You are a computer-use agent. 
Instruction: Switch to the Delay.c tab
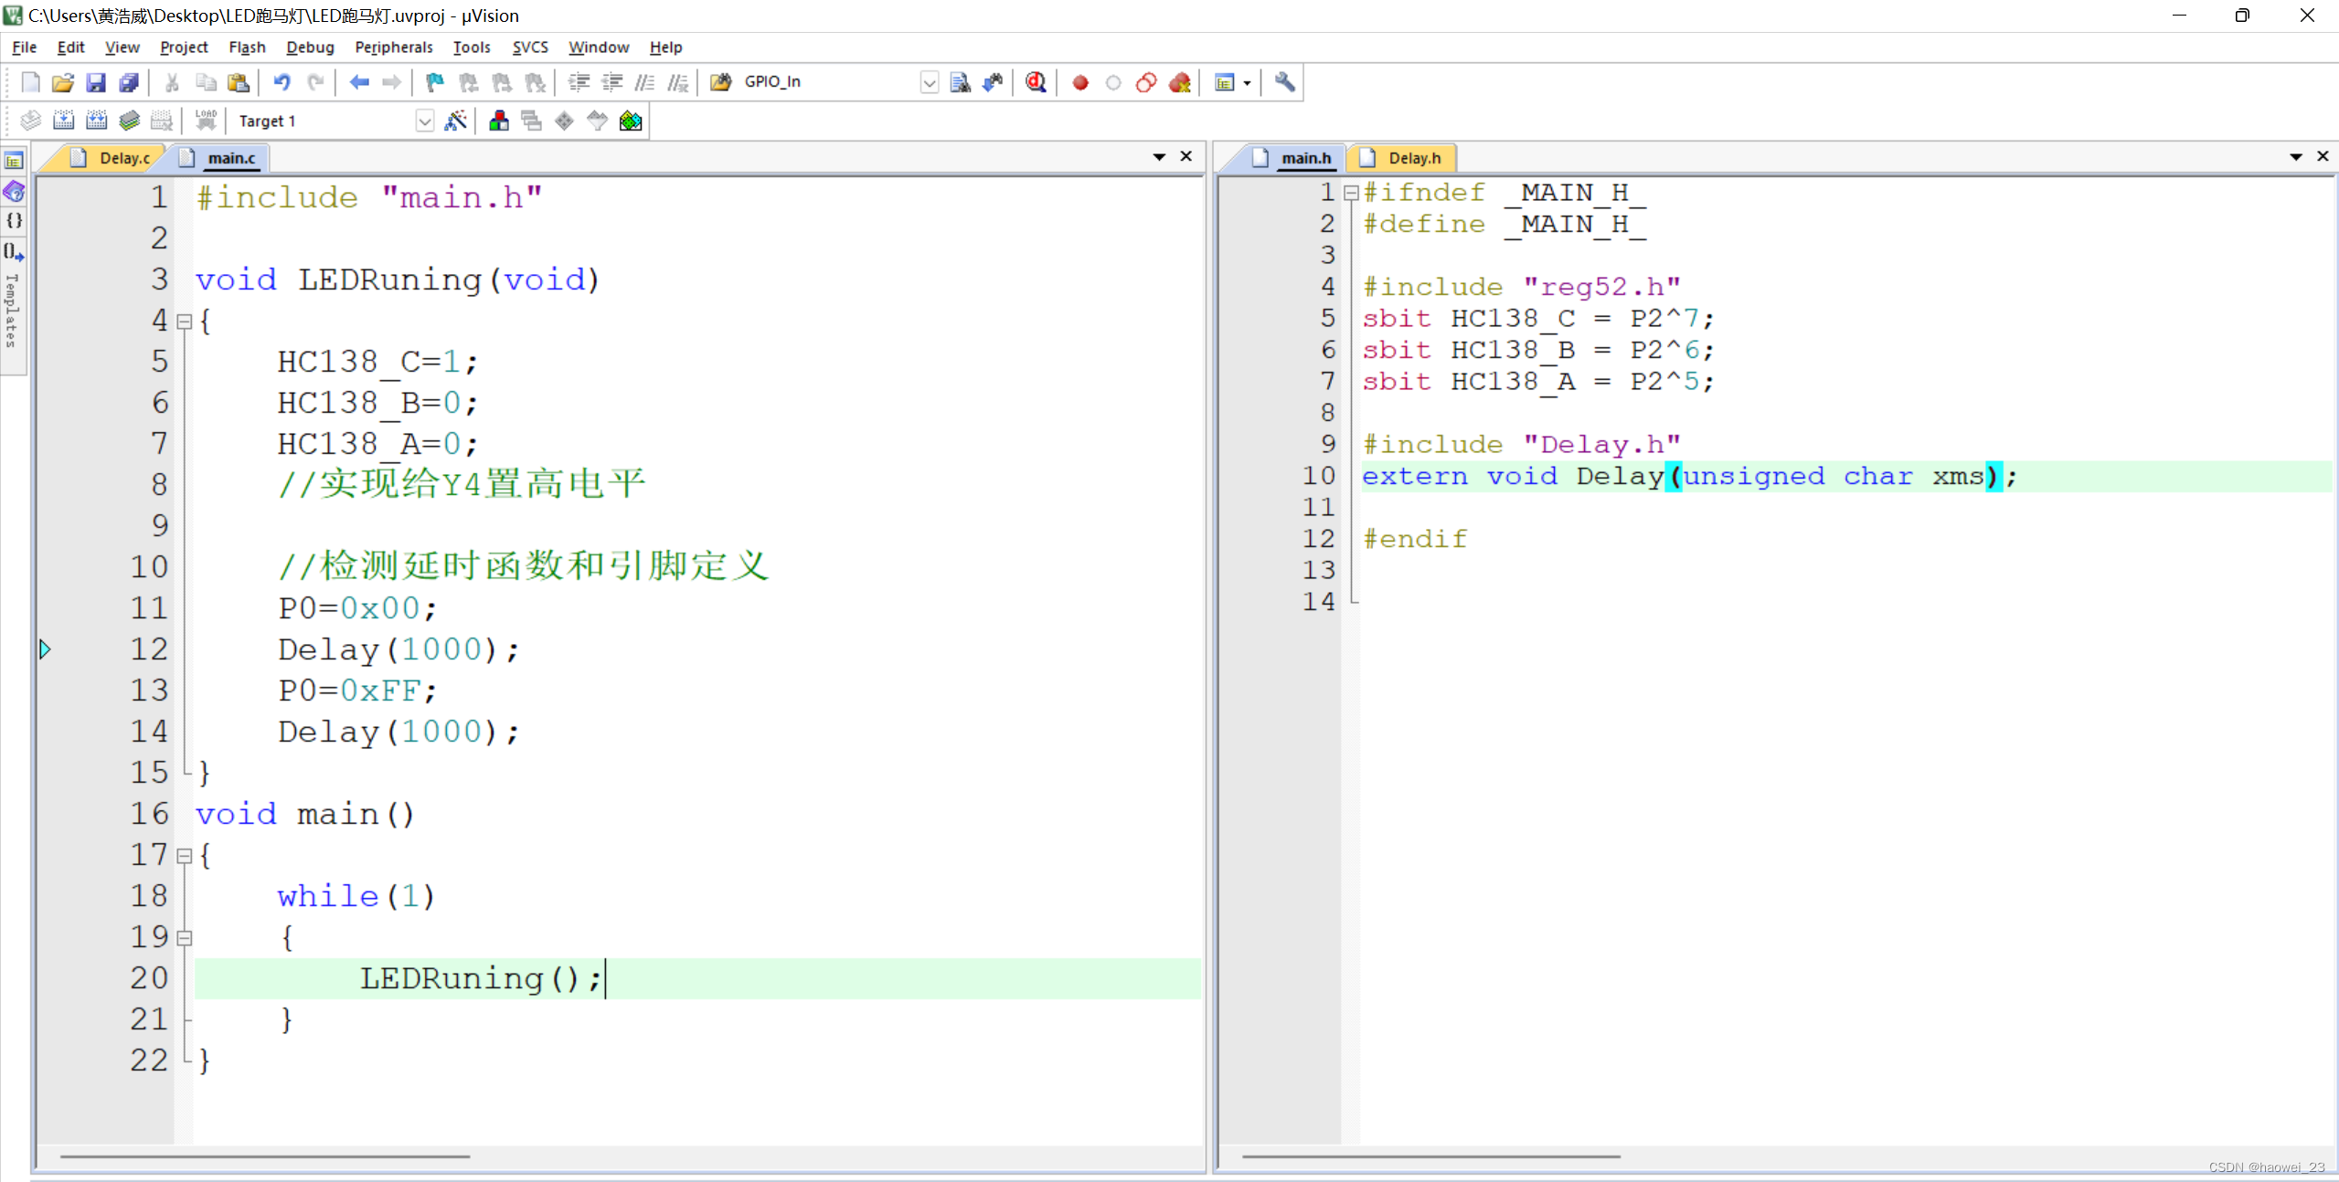coord(123,158)
